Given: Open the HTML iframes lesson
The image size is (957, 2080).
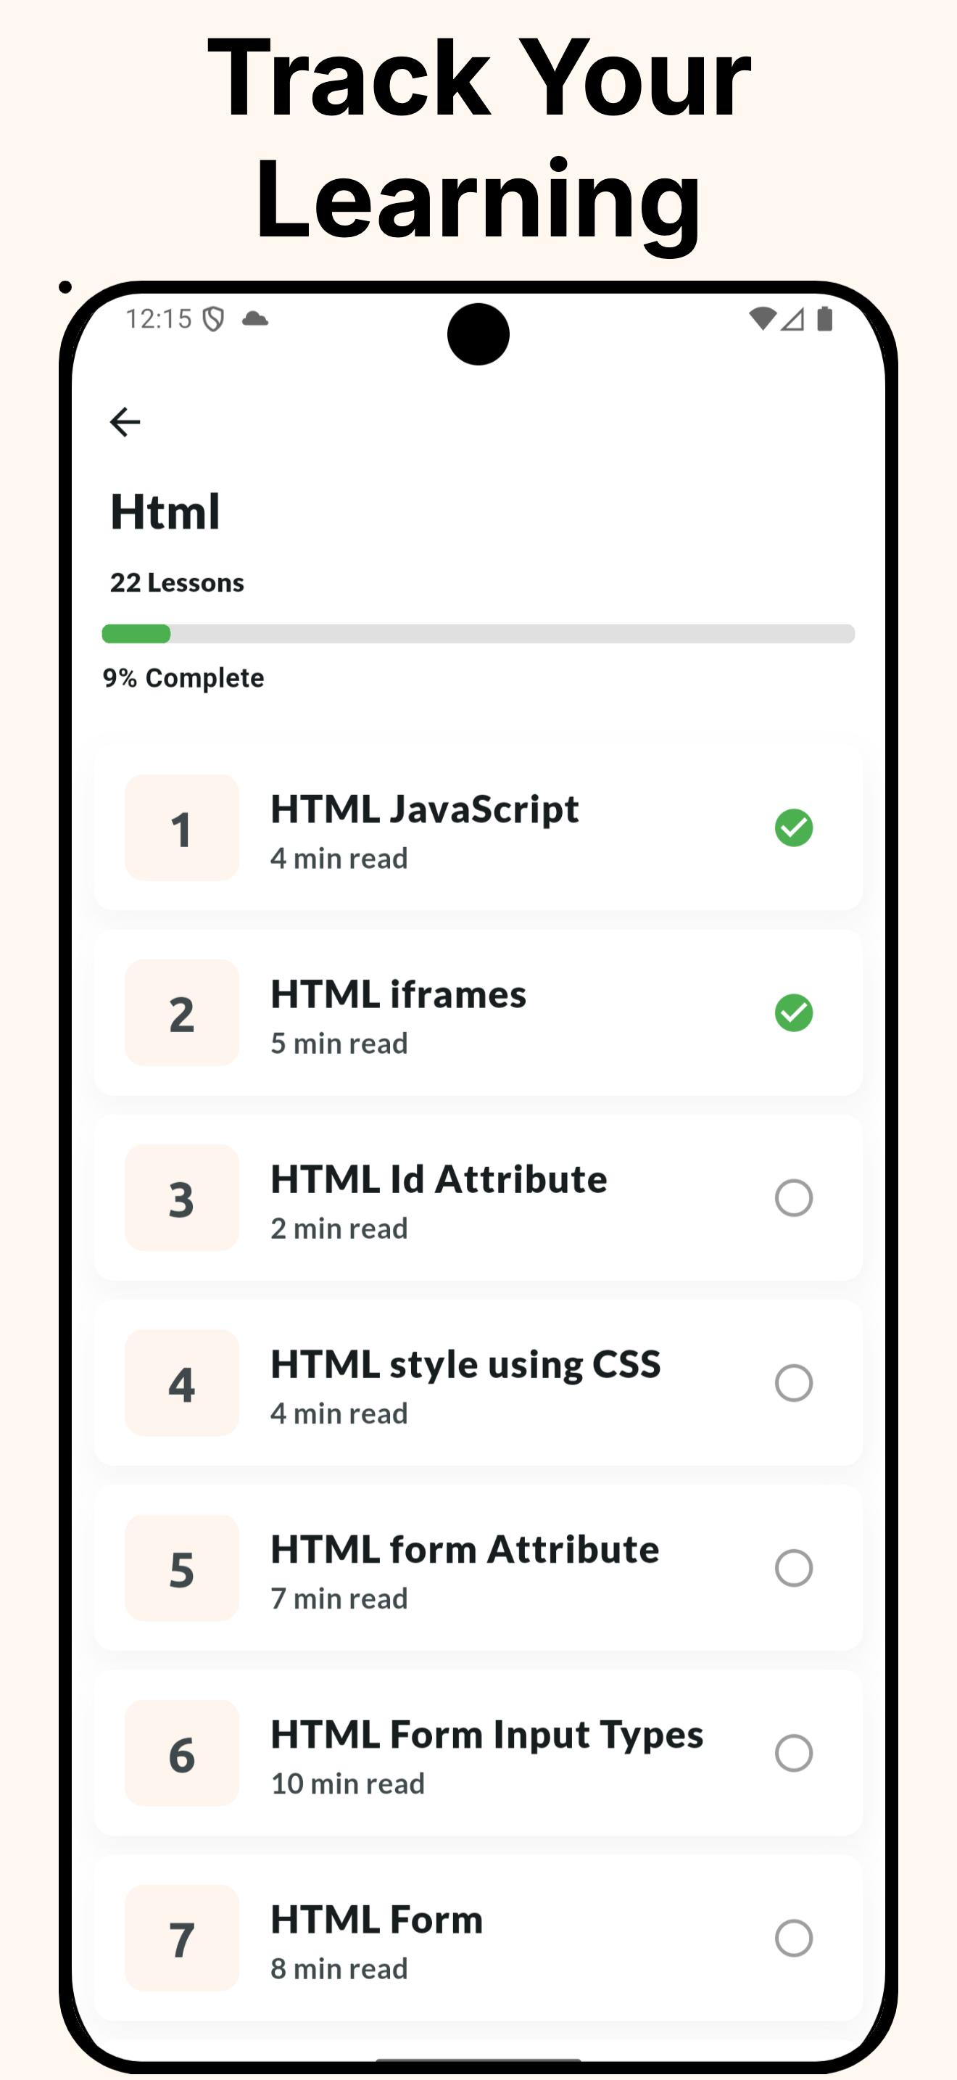Looking at the screenshot, I should tap(398, 995).
